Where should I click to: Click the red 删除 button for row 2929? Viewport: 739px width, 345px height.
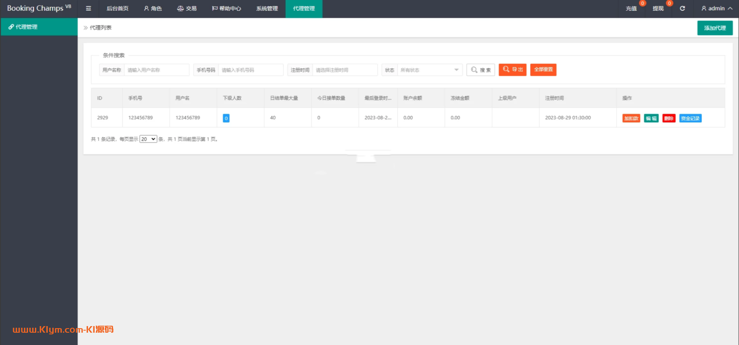(x=669, y=118)
